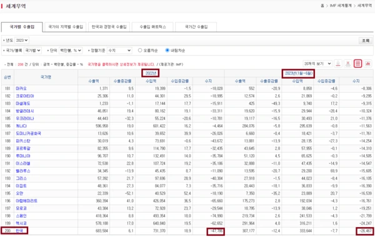Switch to the list view icon
The image size is (375, 237).
pos(357,64)
